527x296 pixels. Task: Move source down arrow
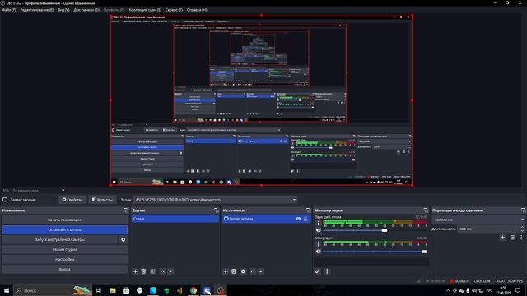pos(260,271)
